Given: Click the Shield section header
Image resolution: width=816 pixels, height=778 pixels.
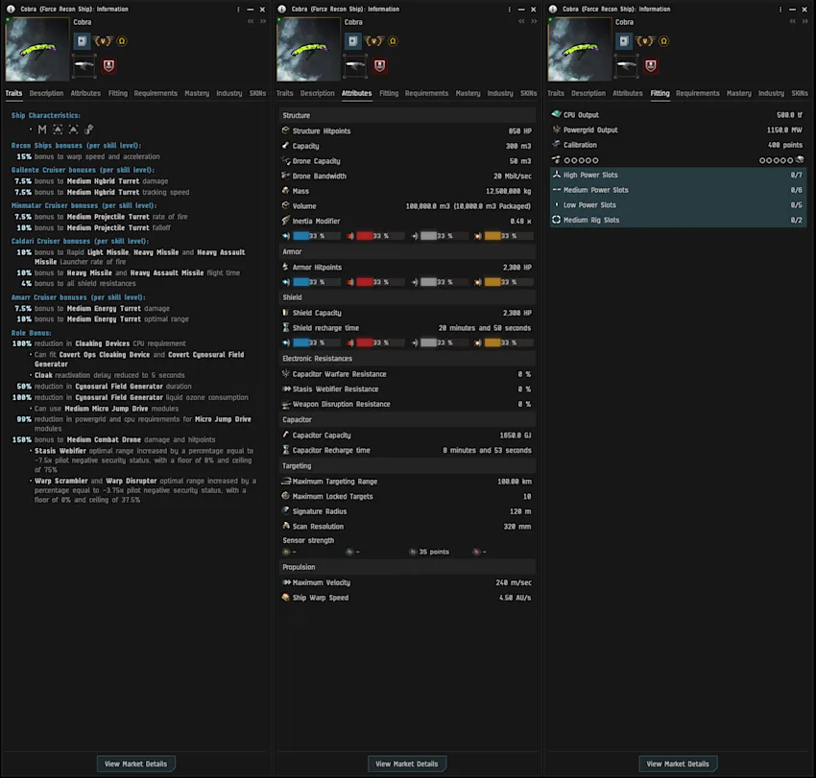Looking at the screenshot, I should 407,297.
